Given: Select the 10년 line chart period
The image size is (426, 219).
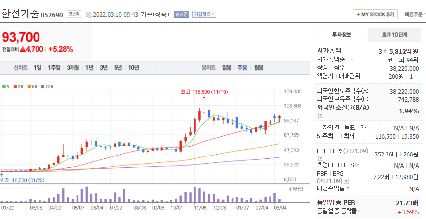Looking at the screenshot, I should tap(133, 68).
